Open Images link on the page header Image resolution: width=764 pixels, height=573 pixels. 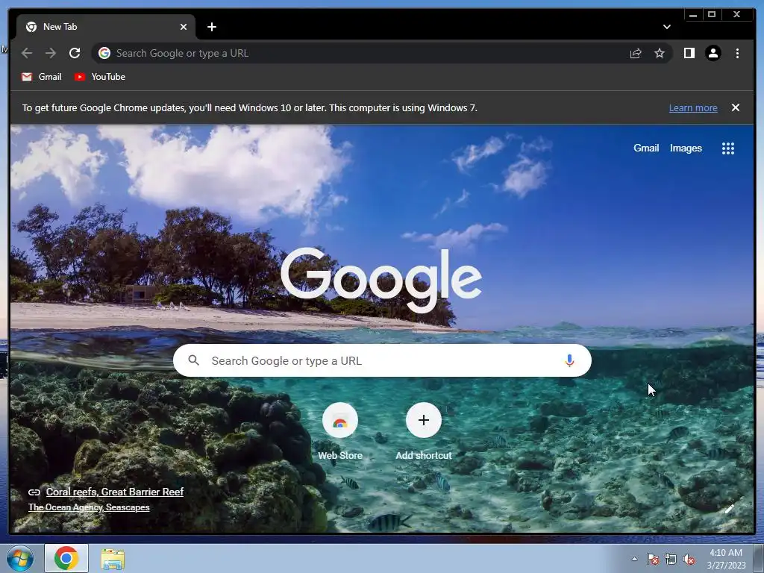(686, 148)
